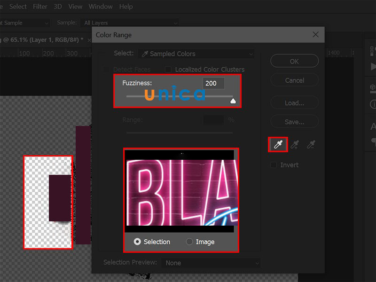The height and width of the screenshot is (282, 376).
Task: Open the Filter menu
Action: point(40,7)
